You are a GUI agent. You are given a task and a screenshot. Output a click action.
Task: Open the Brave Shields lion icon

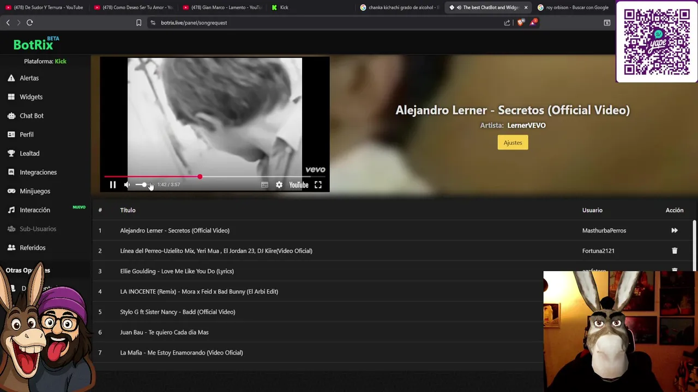(520, 23)
